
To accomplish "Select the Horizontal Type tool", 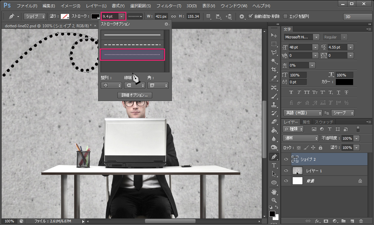I will pyautogui.click(x=274, y=165).
